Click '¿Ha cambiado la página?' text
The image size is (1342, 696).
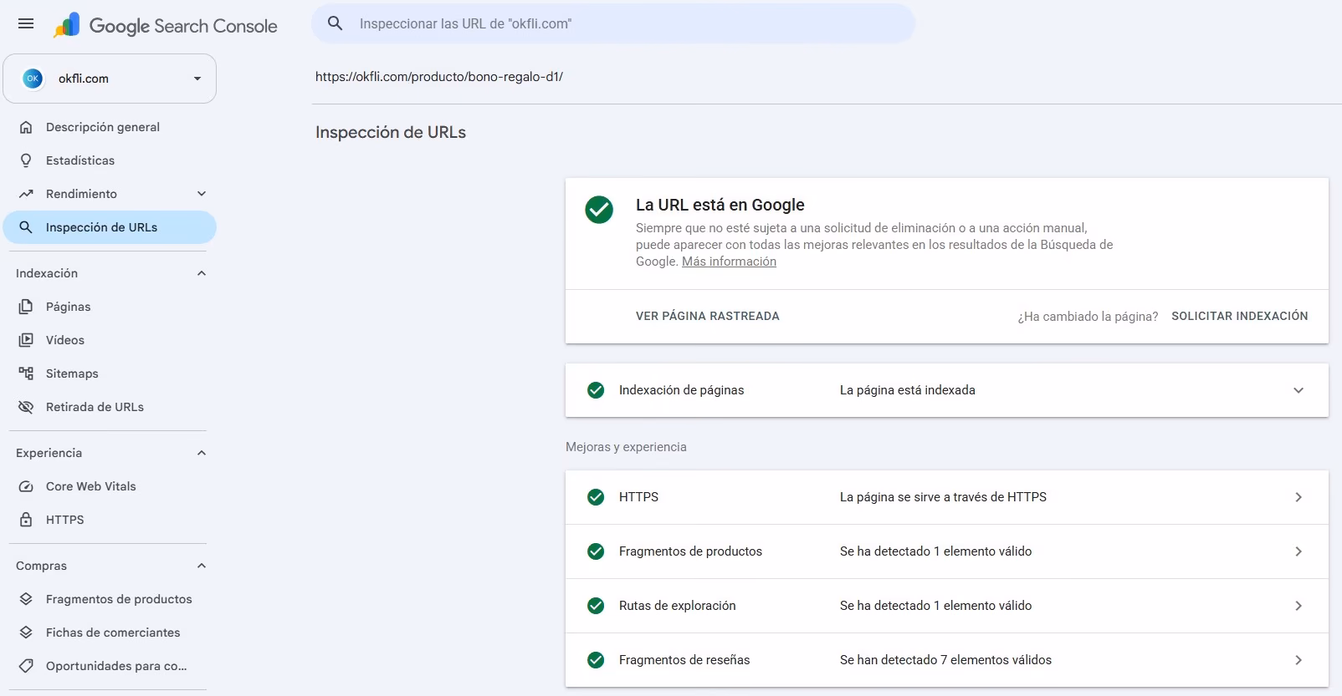(x=1088, y=317)
